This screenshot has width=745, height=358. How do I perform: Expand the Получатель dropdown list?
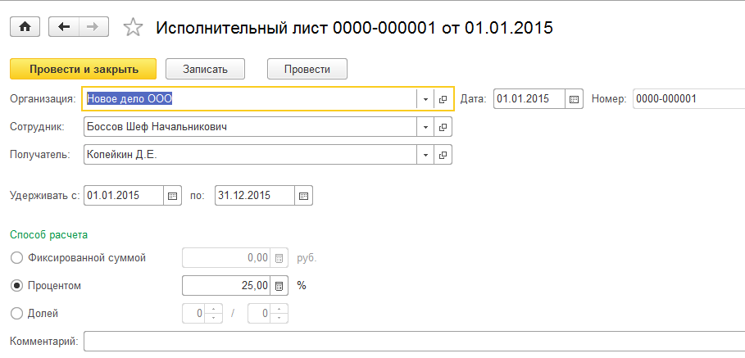425,154
